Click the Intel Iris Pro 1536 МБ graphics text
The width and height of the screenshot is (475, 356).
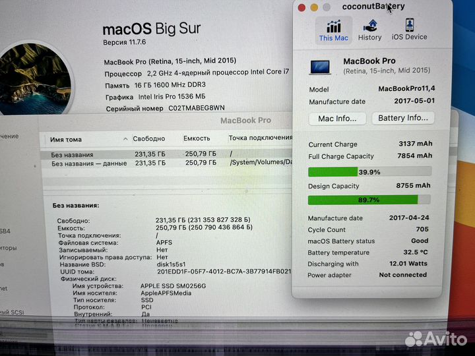click(172, 96)
